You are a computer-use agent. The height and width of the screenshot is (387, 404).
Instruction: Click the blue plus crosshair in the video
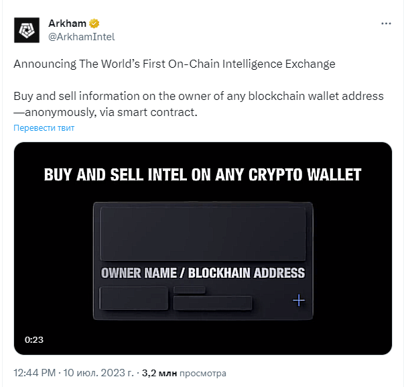299,300
